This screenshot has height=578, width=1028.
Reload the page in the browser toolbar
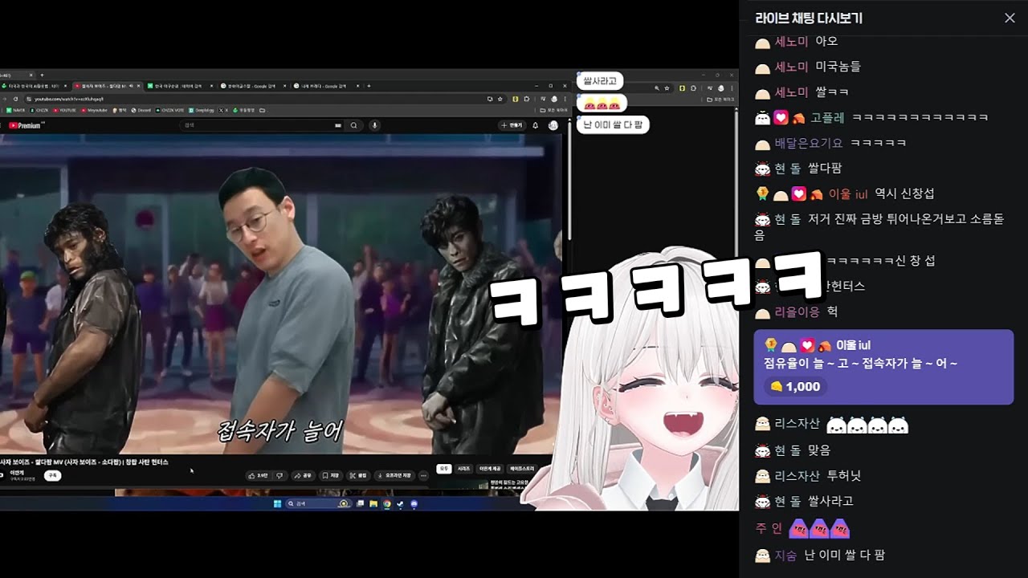[x=17, y=99]
